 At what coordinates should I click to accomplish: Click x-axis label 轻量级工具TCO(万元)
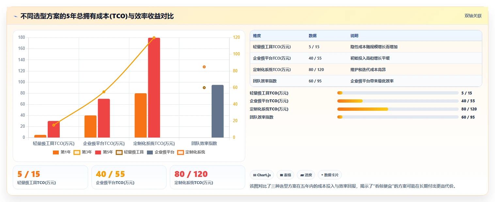click(x=54, y=143)
